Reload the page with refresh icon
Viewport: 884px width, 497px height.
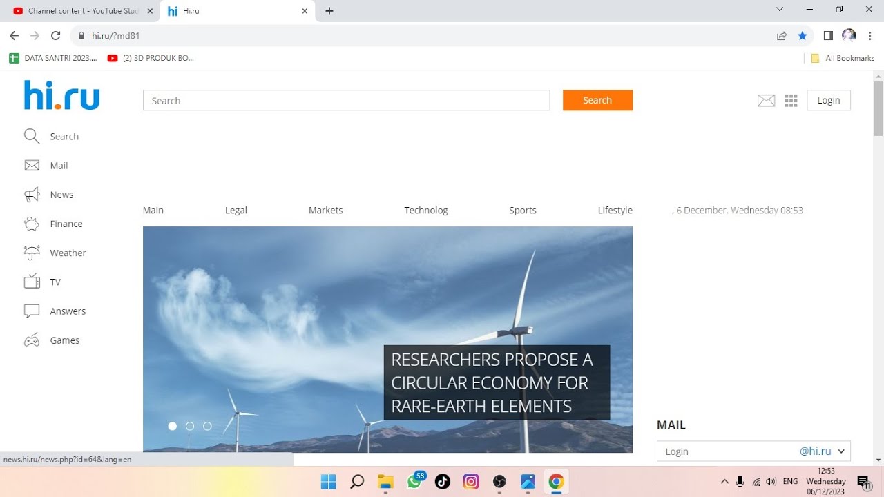(x=56, y=36)
